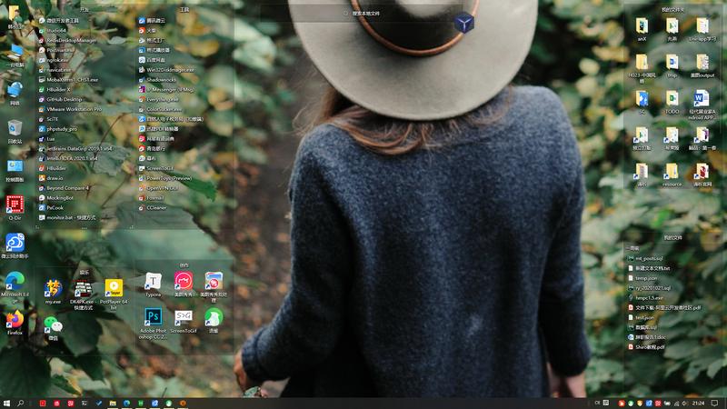Open the resource folder icon

[672, 175]
